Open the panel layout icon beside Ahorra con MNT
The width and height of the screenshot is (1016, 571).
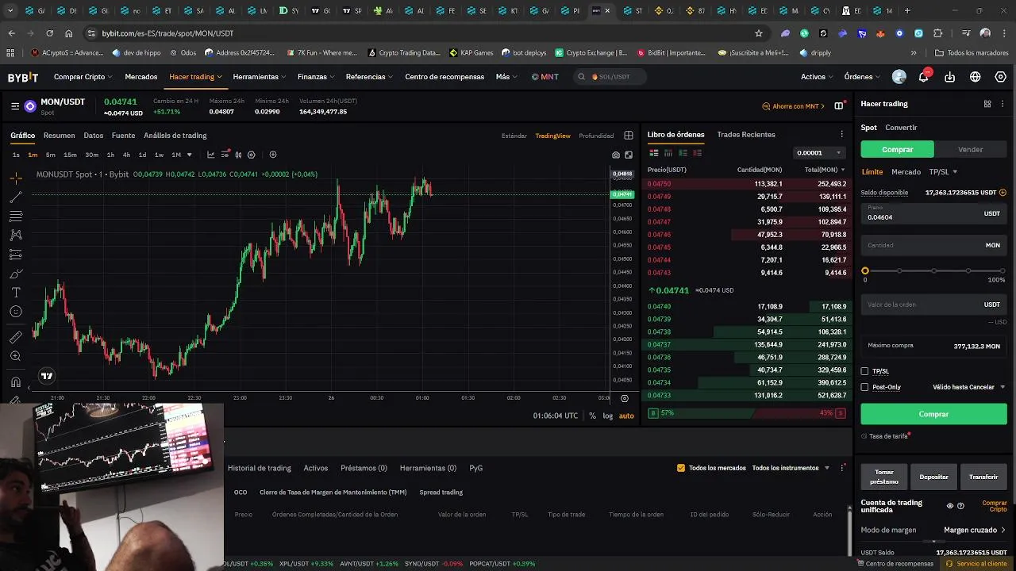coord(839,105)
